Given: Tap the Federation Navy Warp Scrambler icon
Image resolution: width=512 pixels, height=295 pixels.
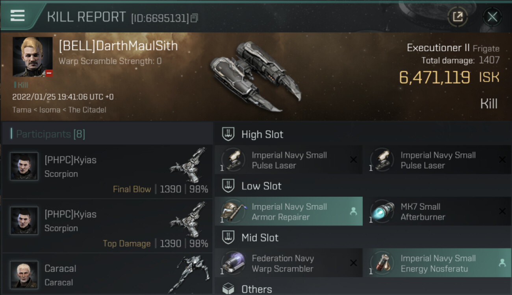Looking at the screenshot, I should click(233, 263).
